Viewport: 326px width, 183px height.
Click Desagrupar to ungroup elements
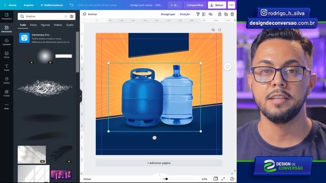click(168, 14)
